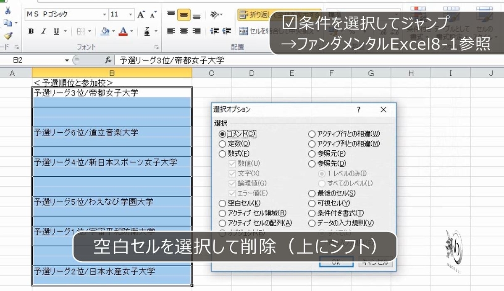
Task: Click the Cut scissors icon
Action: click(x=8, y=11)
